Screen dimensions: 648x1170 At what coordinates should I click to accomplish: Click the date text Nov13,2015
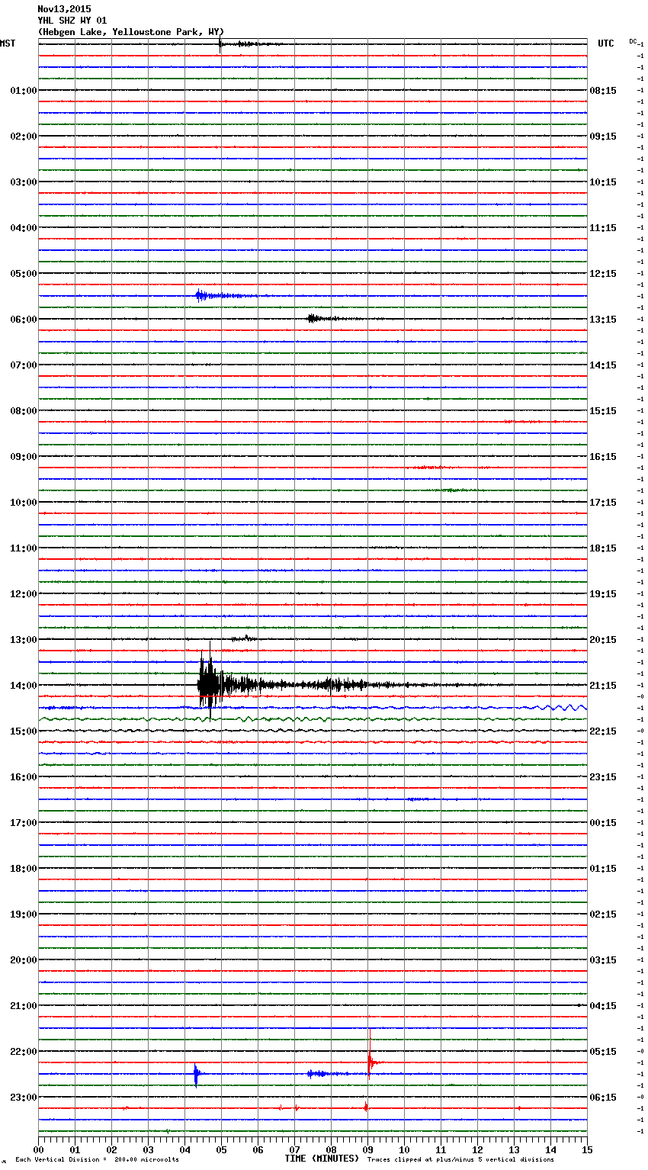pyautogui.click(x=64, y=9)
